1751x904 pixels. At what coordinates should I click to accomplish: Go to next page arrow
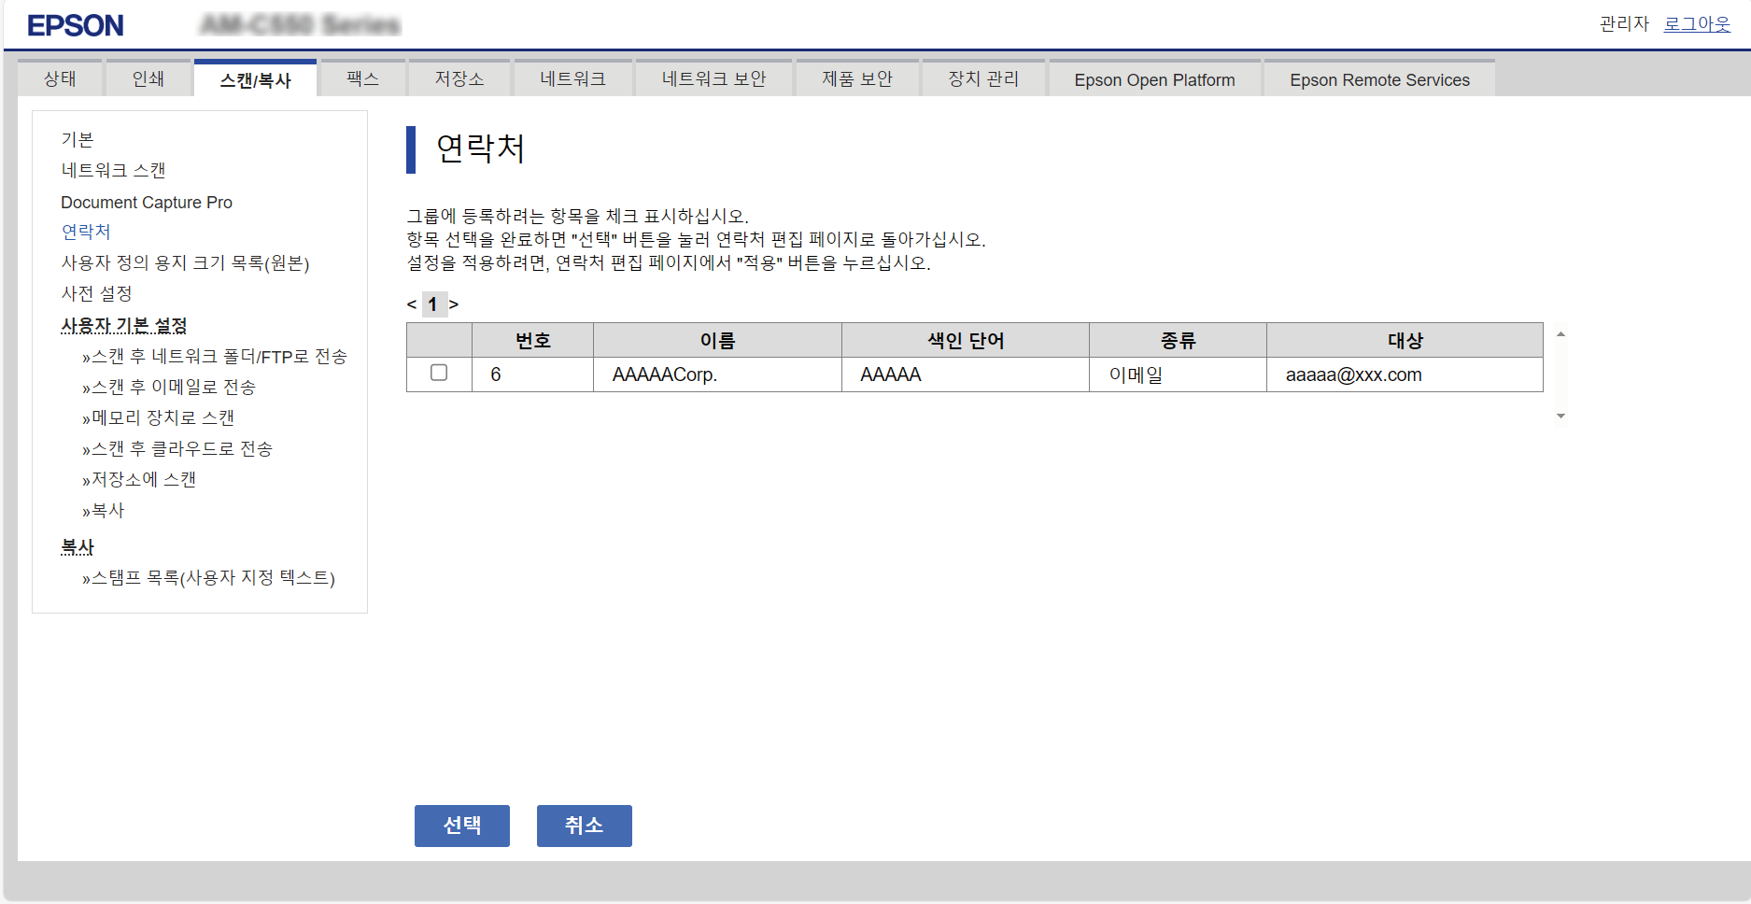(454, 304)
